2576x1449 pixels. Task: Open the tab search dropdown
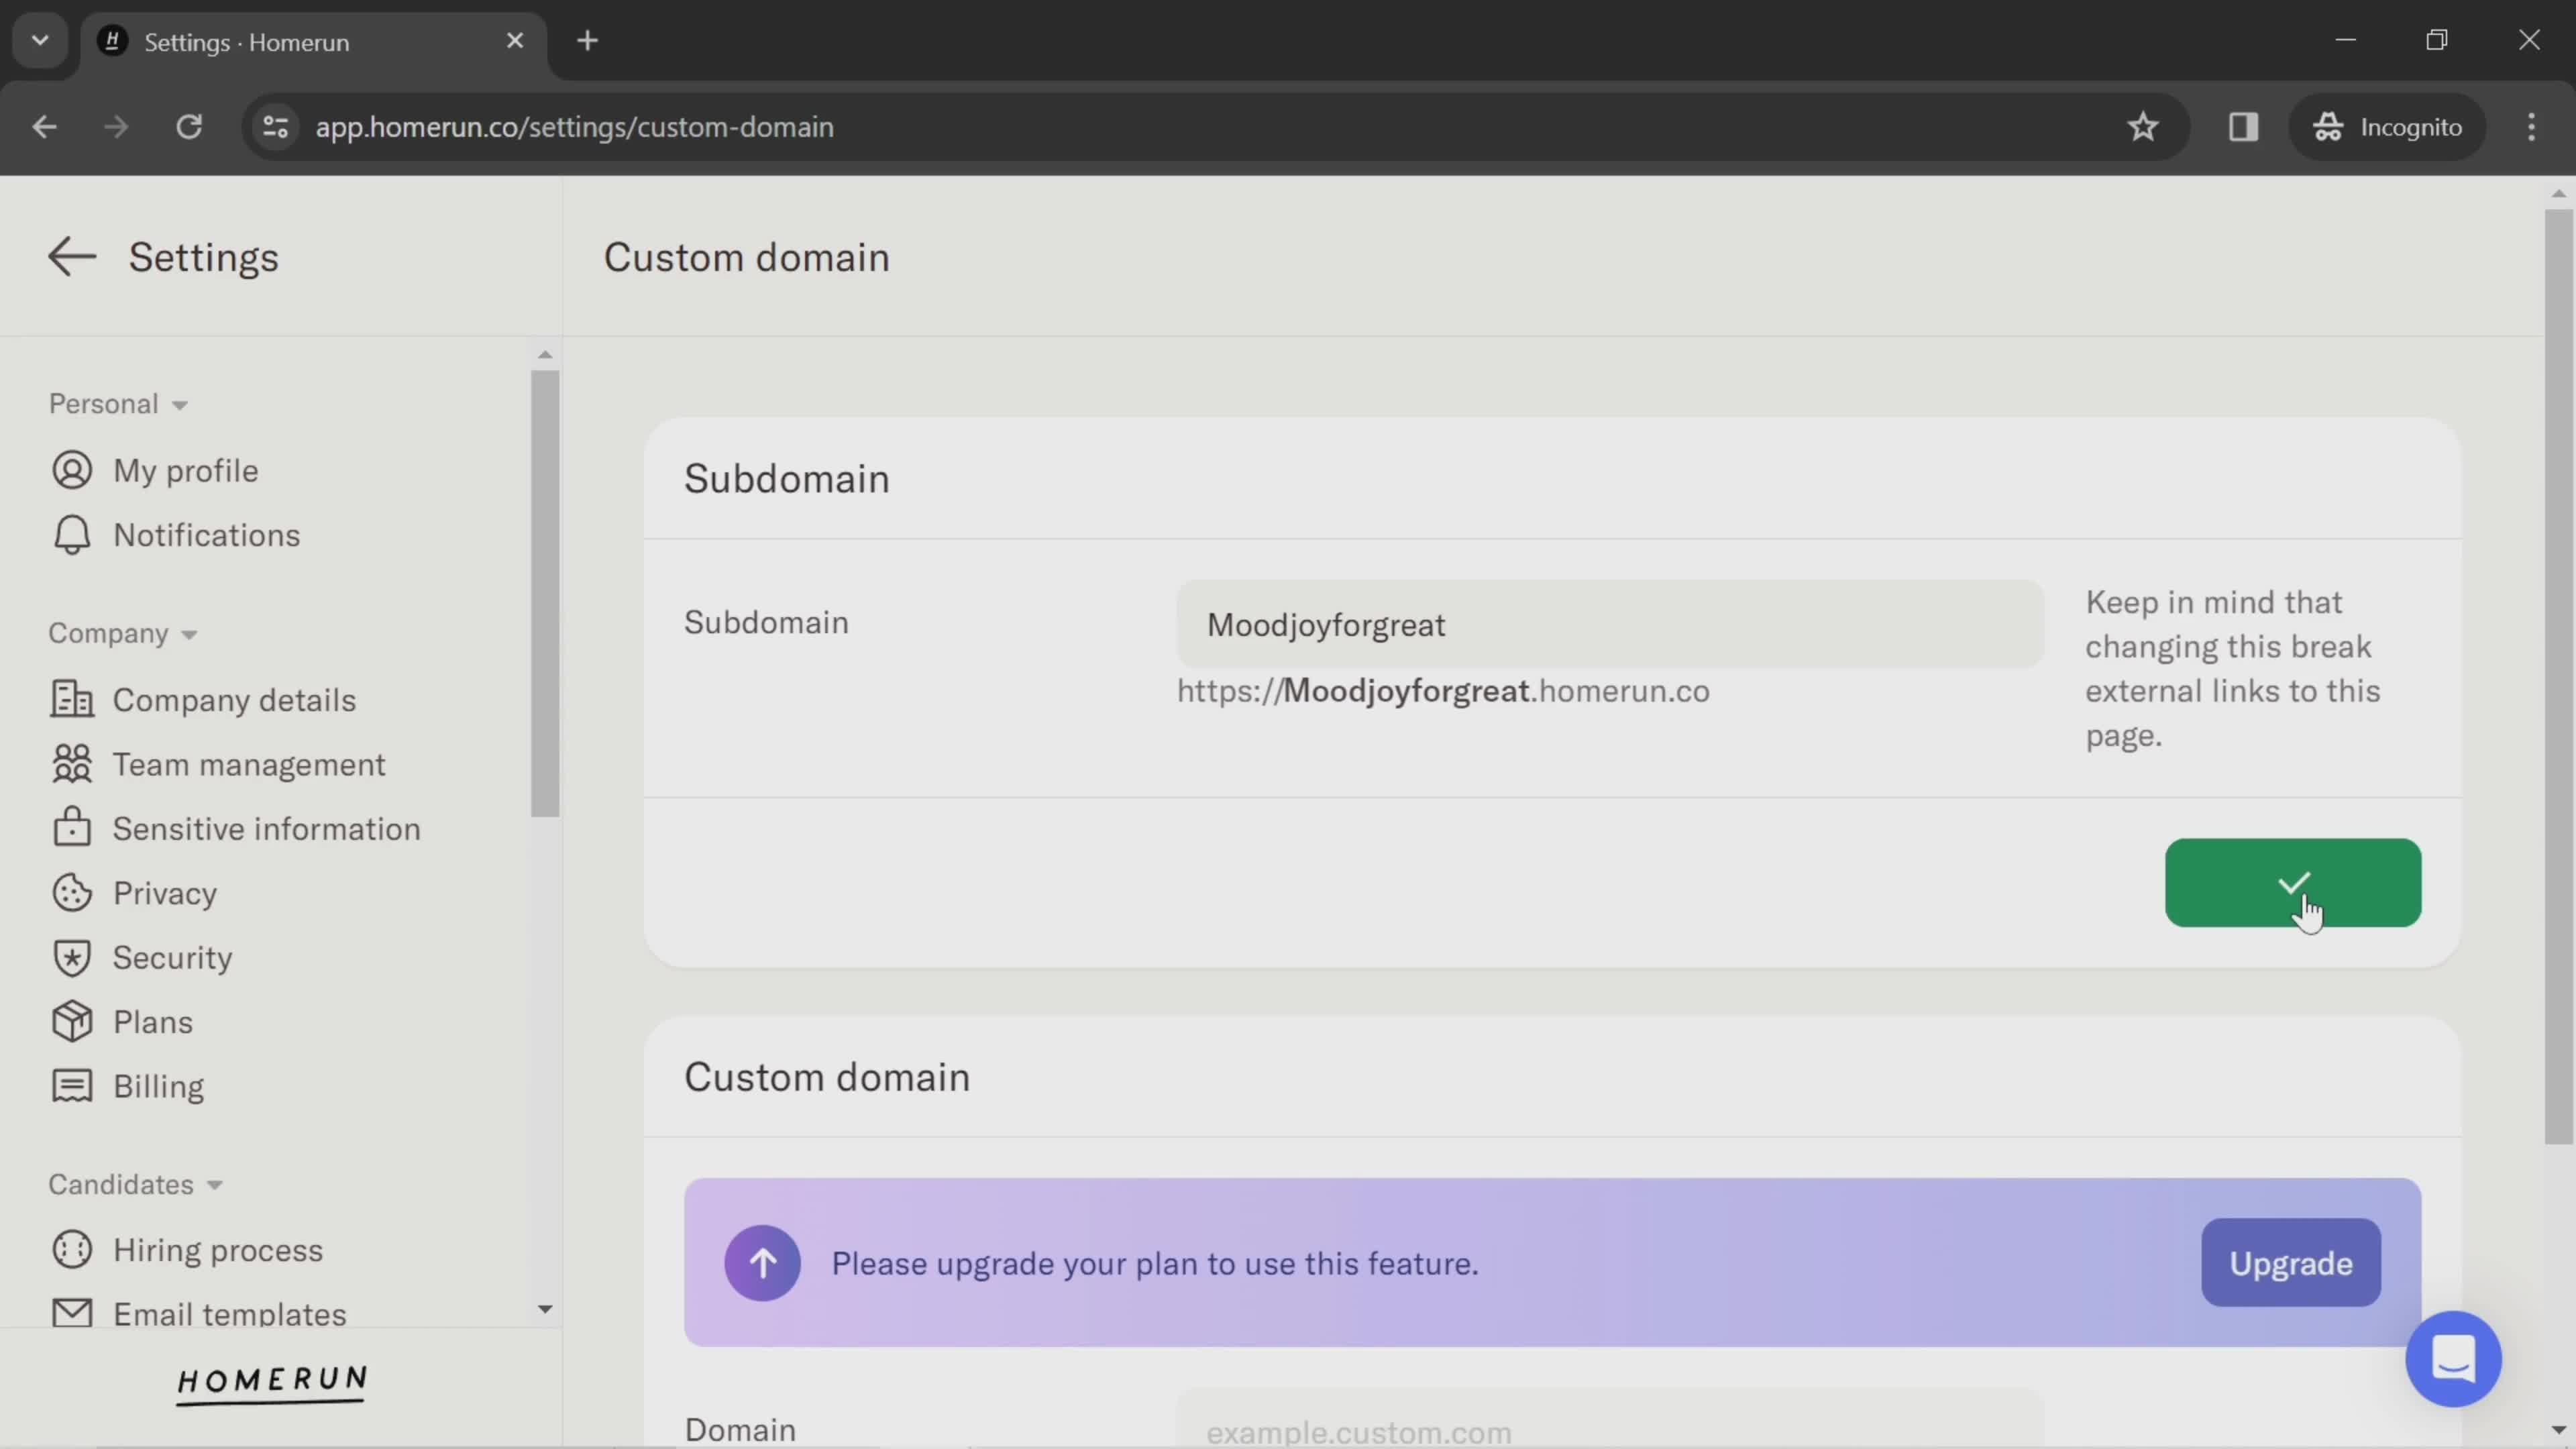click(40, 41)
